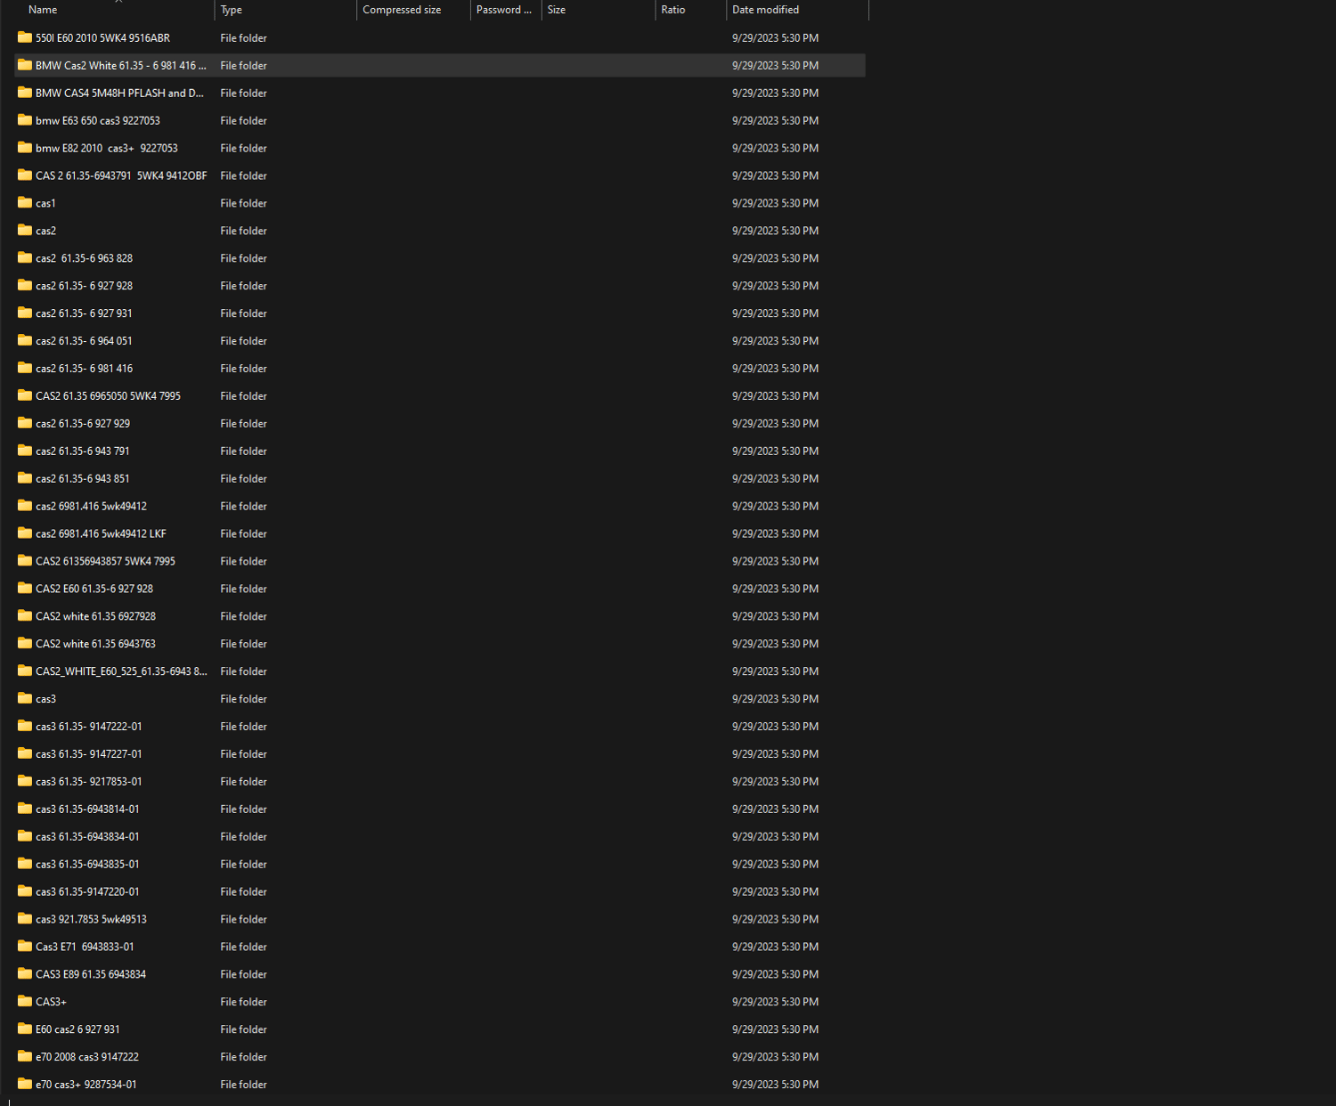Click folder icon of cas2 61.35- 6 964 051

tap(25, 341)
